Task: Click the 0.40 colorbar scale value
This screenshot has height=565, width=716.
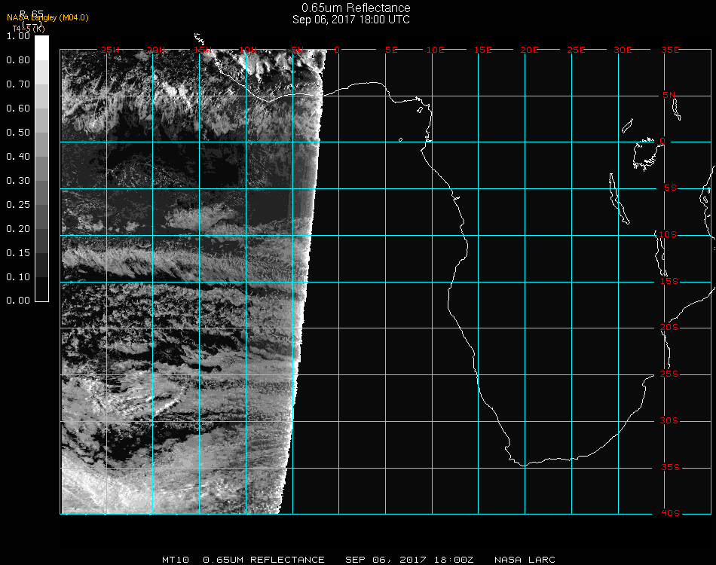Action: coord(18,157)
